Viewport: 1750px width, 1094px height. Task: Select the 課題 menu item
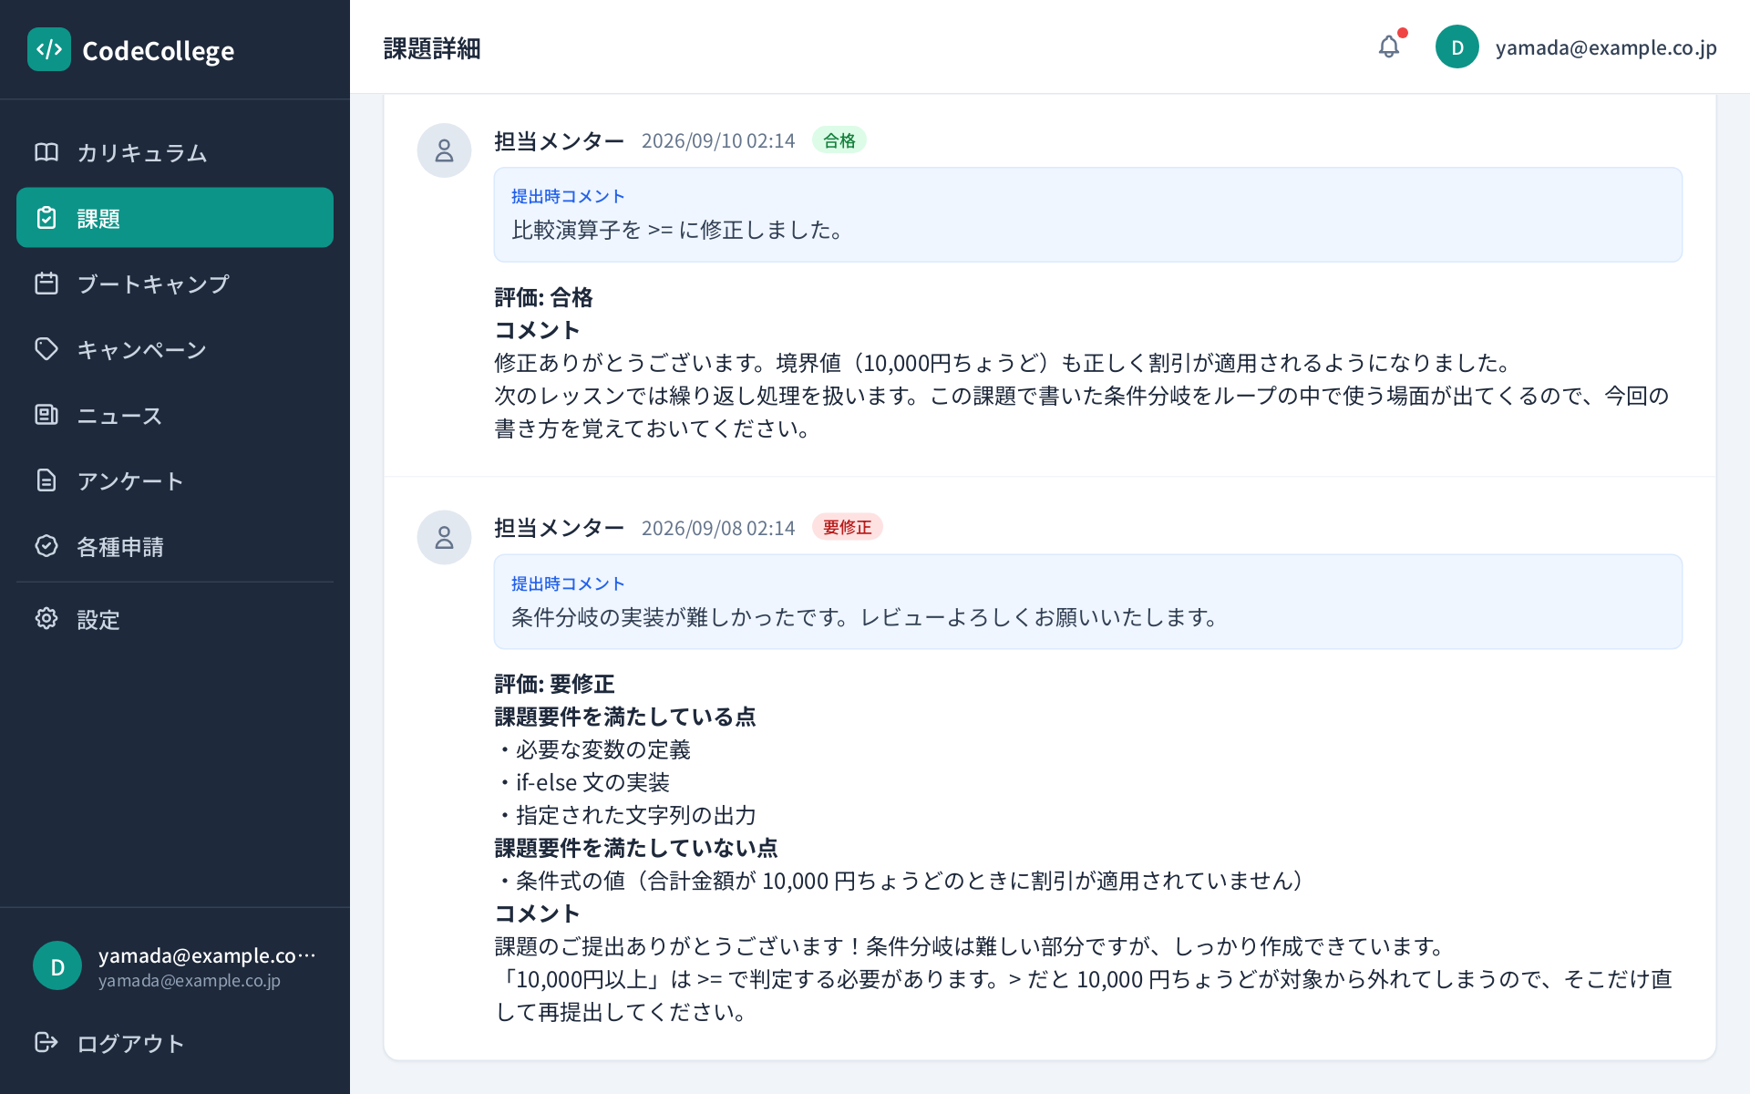175,218
